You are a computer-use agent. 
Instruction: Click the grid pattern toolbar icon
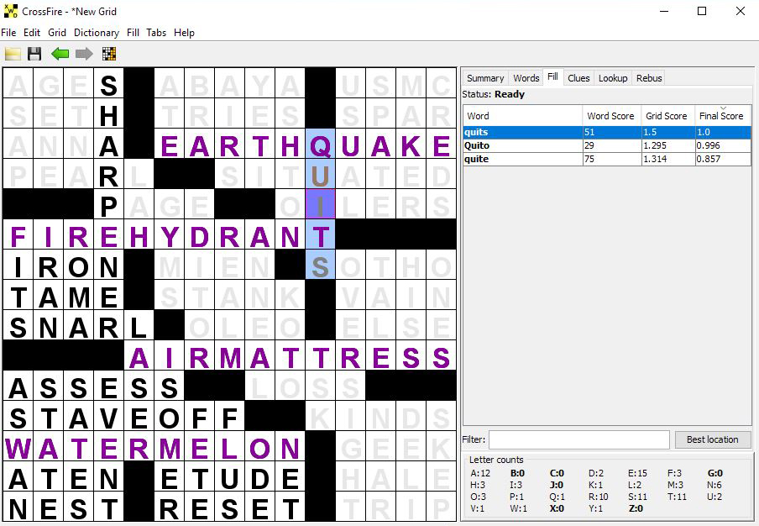pyautogui.click(x=108, y=54)
